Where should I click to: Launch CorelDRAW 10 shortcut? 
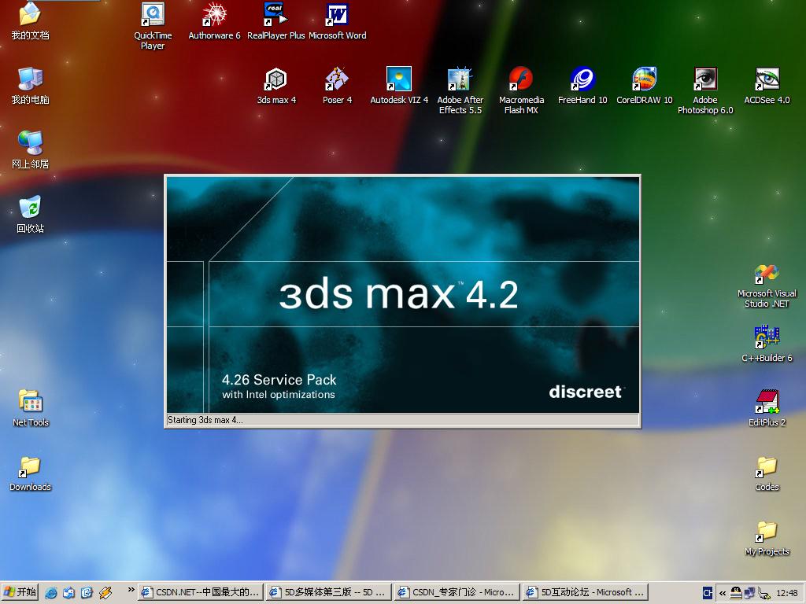tap(644, 79)
